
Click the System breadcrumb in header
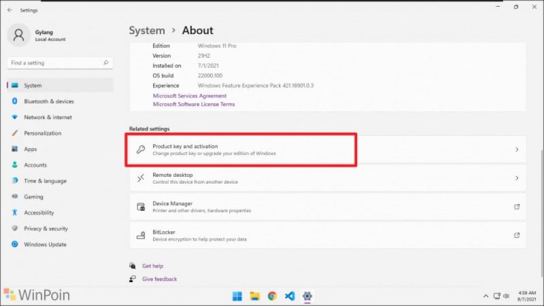click(x=147, y=31)
